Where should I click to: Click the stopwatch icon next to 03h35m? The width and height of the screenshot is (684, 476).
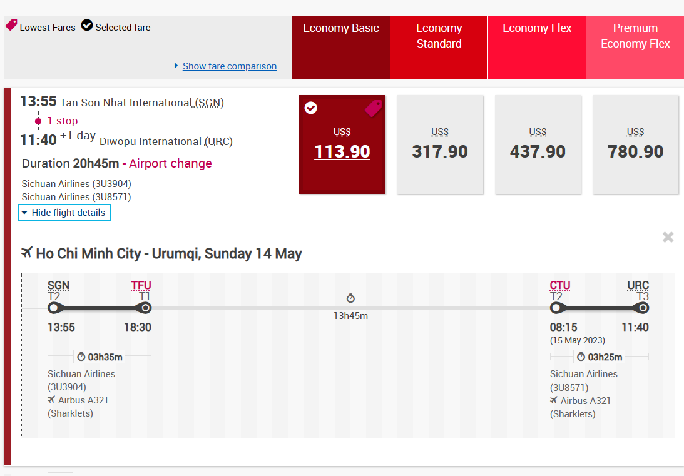[81, 357]
